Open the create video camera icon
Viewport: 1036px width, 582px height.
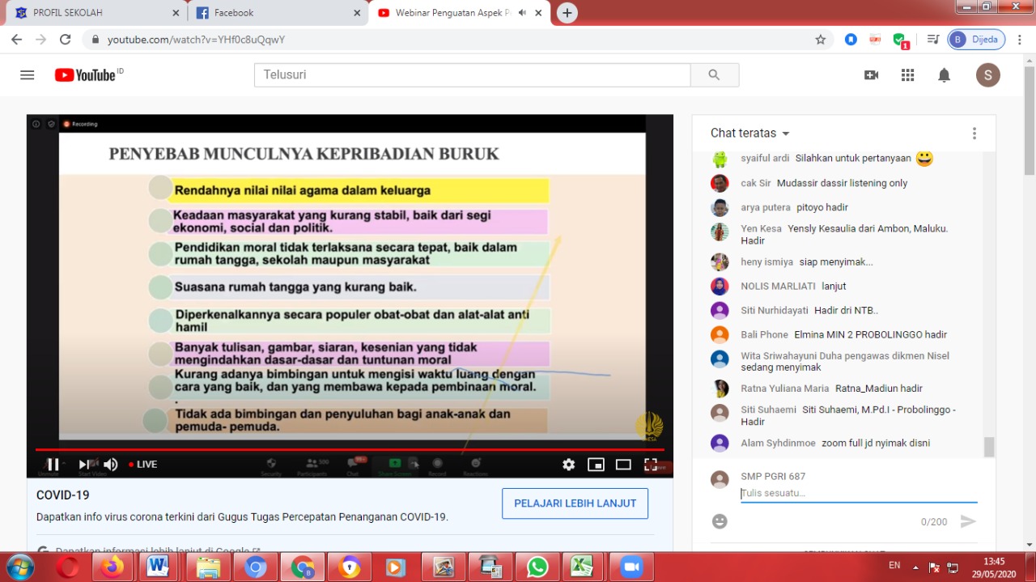point(871,75)
